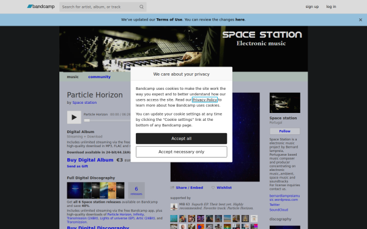The width and height of the screenshot is (367, 229).
Task: Open the sign up link
Action: 312,7
